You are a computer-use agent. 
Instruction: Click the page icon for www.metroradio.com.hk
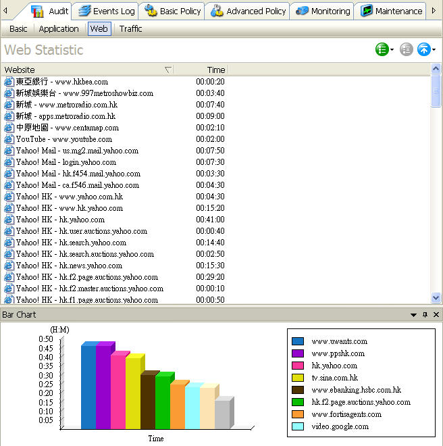click(9, 105)
